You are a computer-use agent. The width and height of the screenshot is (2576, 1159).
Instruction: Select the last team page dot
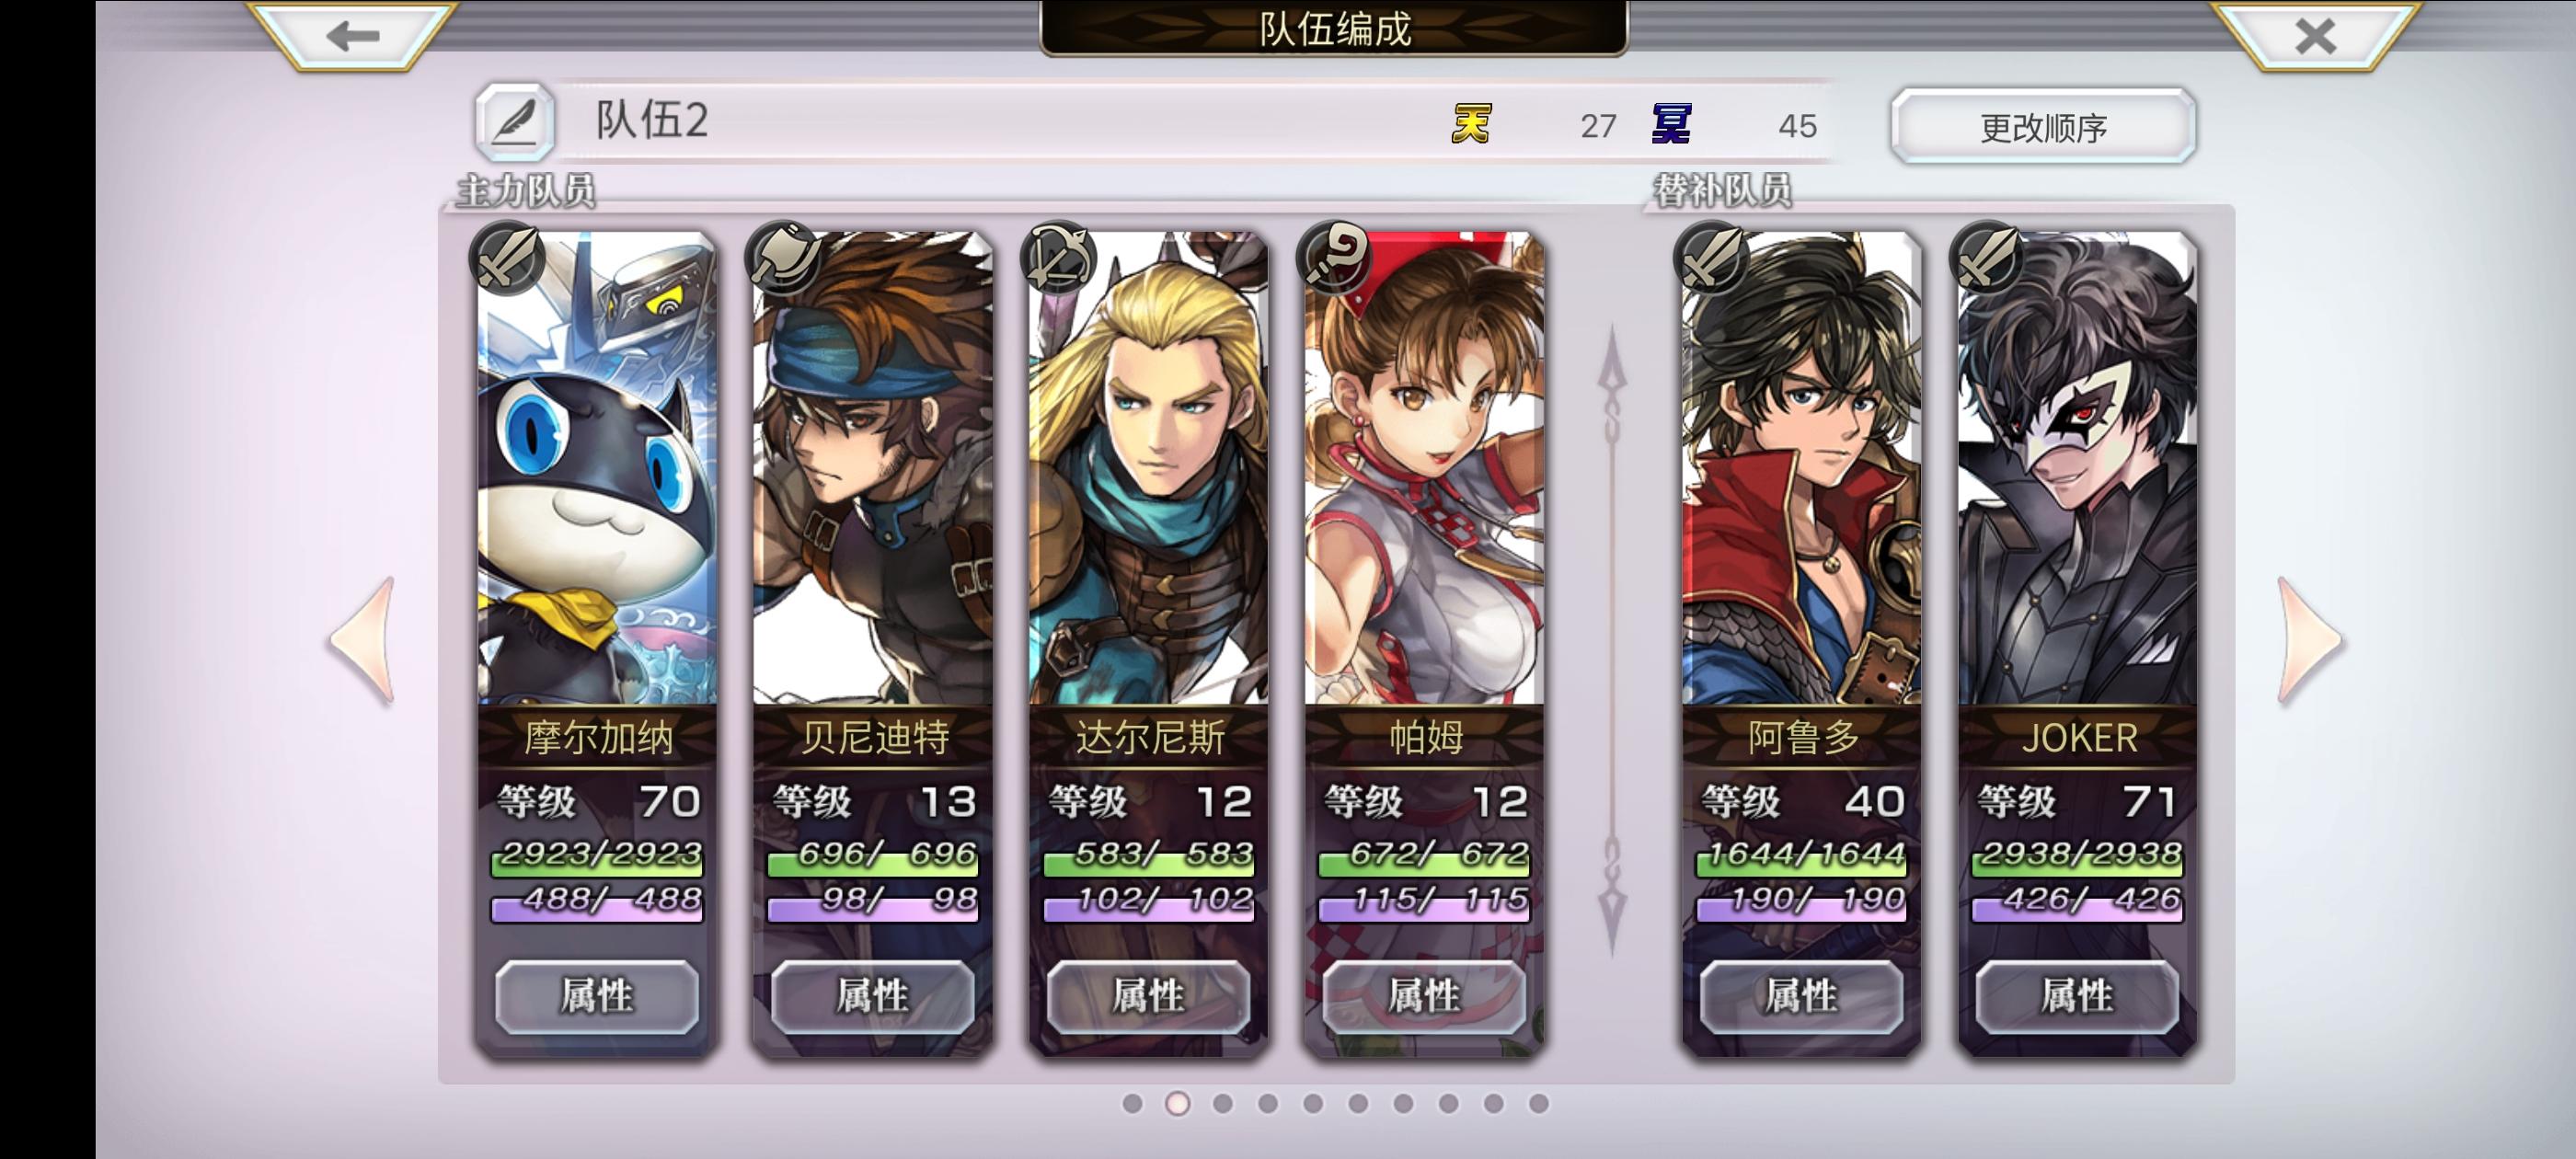click(x=1539, y=1103)
